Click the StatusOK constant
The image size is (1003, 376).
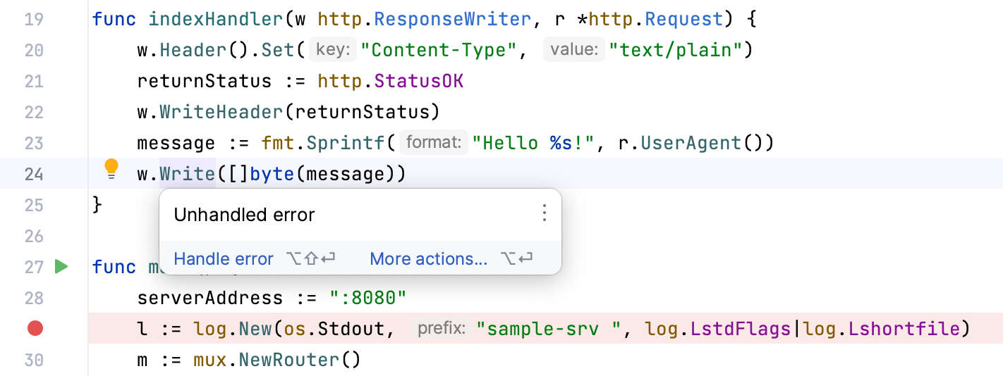tap(418, 81)
